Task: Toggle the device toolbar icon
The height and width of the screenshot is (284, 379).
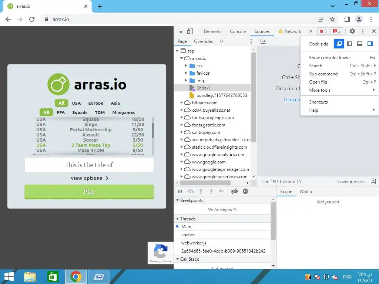Action: click(x=190, y=31)
